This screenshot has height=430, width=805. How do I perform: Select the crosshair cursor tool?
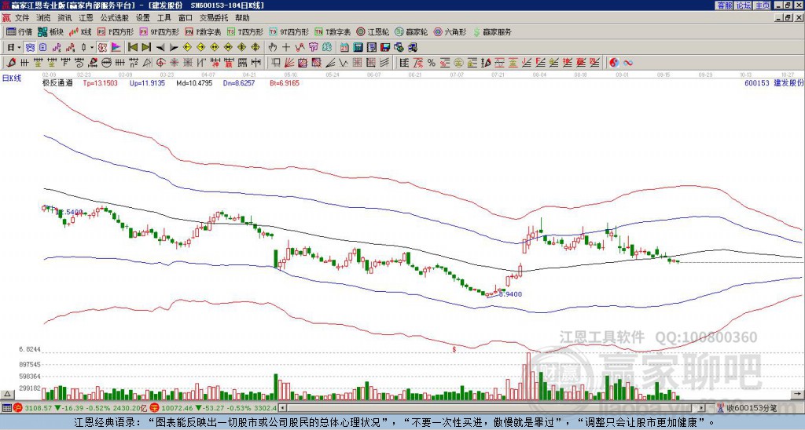(286, 48)
